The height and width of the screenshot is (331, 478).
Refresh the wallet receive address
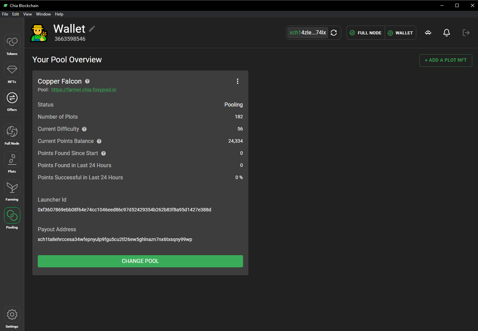(334, 33)
